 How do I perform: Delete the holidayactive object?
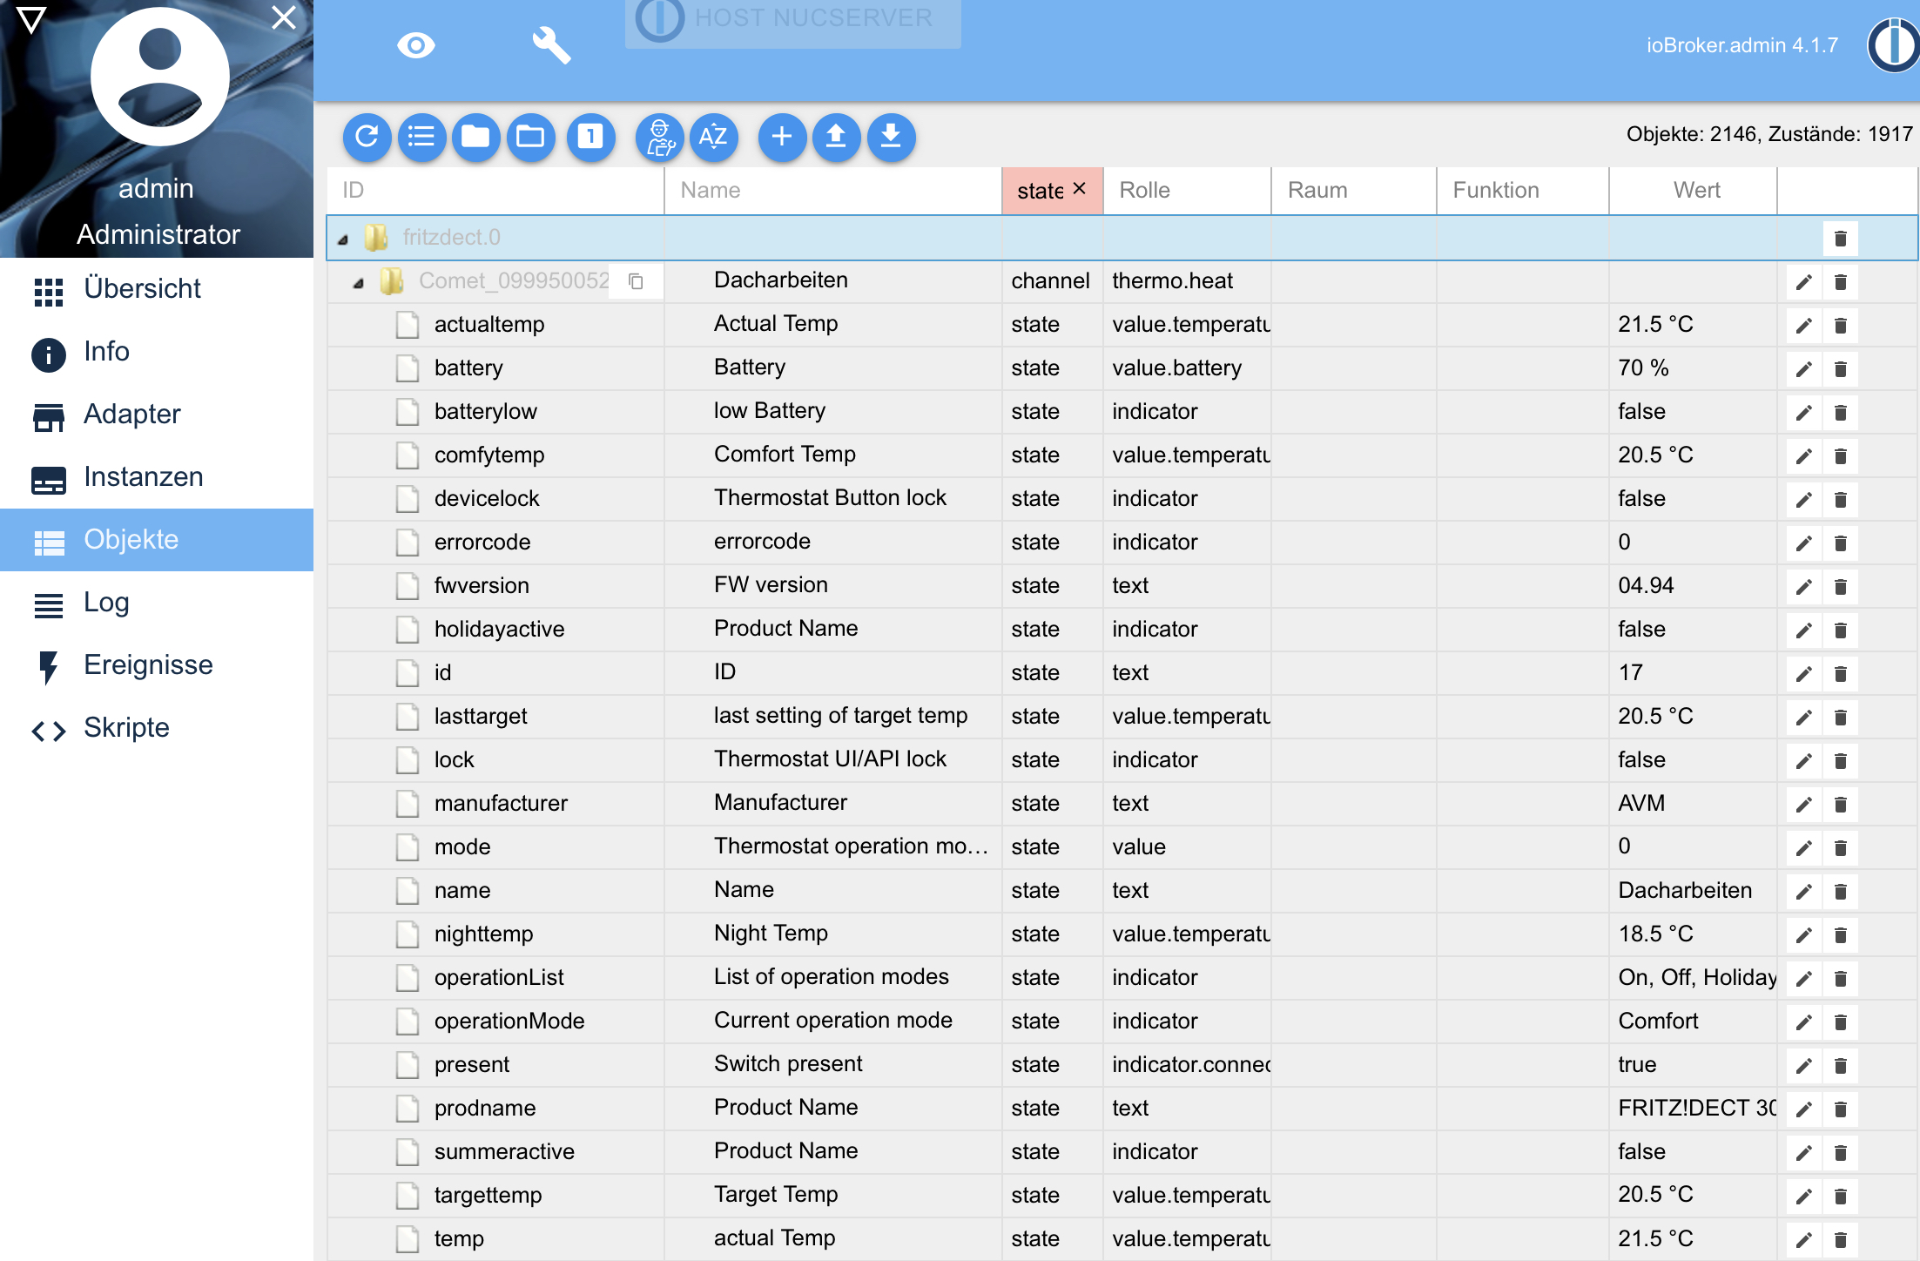[x=1840, y=630]
